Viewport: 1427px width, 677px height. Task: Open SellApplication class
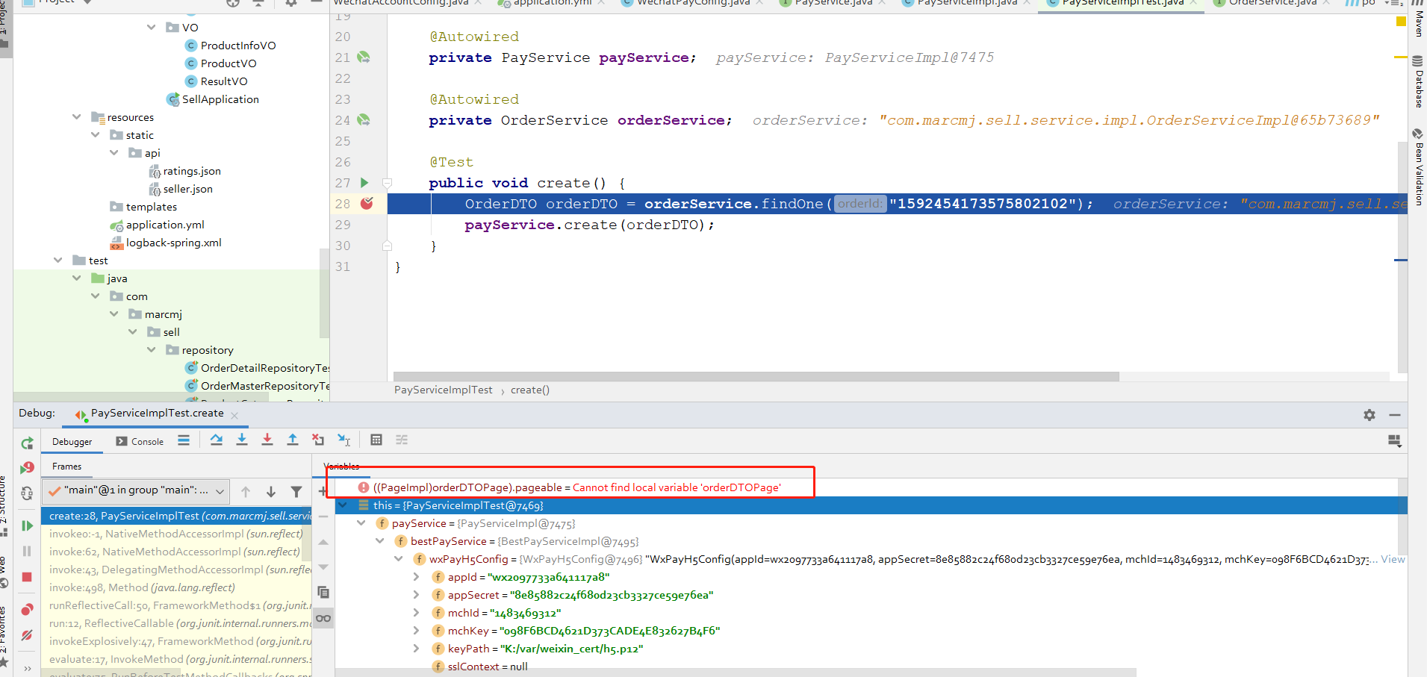click(x=220, y=99)
